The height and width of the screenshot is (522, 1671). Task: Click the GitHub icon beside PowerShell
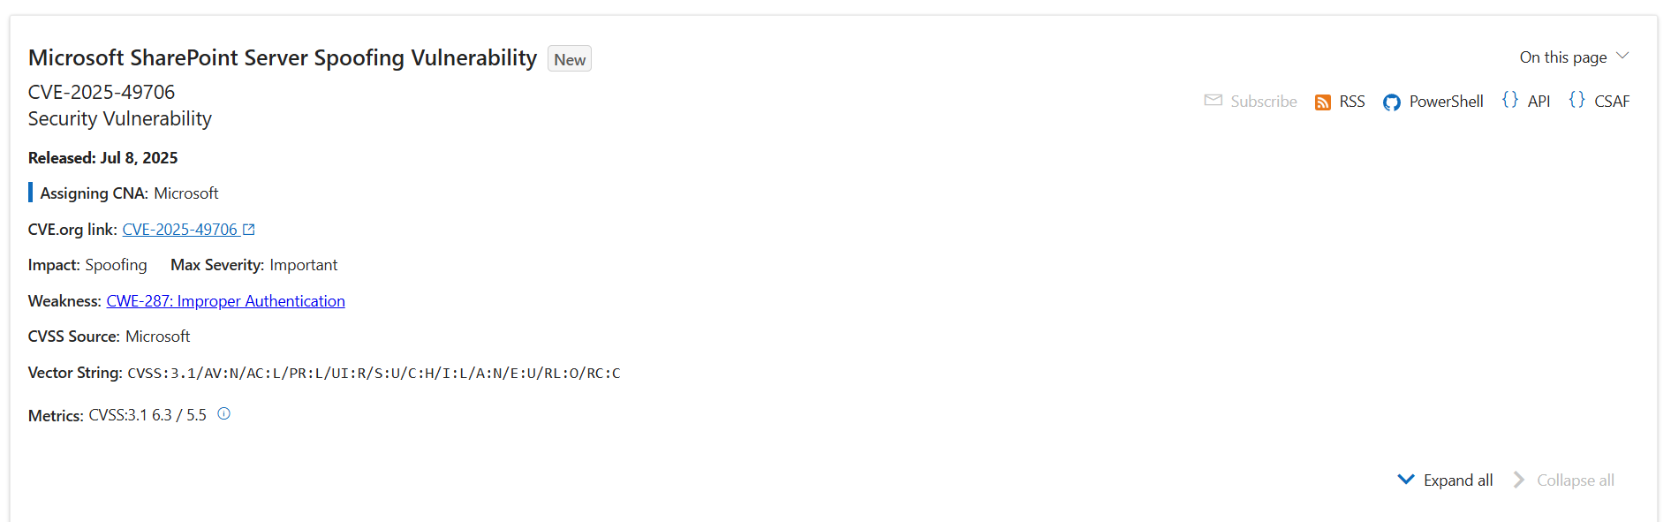(x=1391, y=102)
